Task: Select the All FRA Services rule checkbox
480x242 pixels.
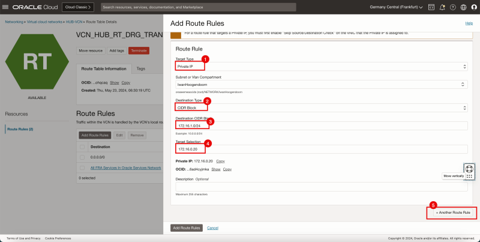Action: pos(82,168)
